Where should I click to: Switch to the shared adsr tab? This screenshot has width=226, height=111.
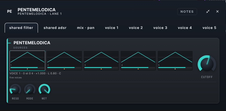click(55, 28)
